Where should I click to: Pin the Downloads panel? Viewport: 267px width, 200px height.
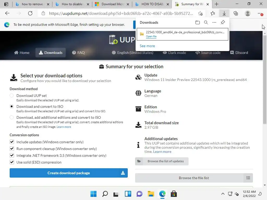pyautogui.click(x=223, y=22)
